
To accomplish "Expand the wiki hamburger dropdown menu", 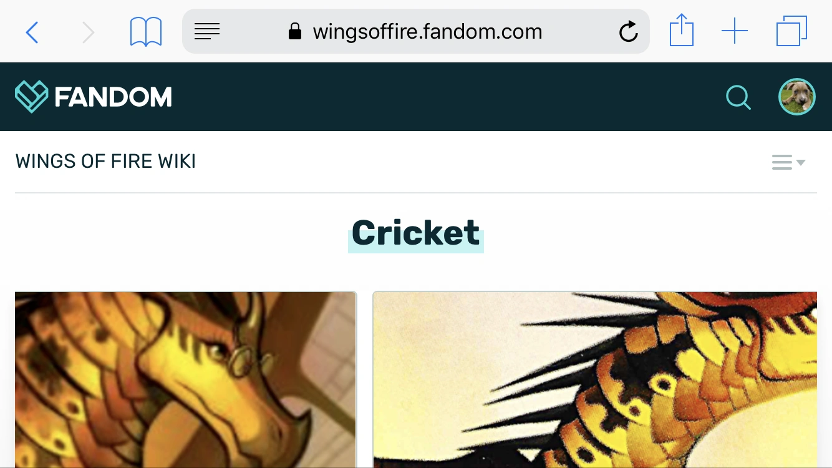I will [788, 162].
